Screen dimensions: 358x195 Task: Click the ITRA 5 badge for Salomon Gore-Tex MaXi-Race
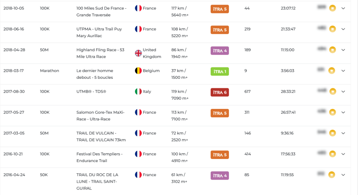[220, 113]
